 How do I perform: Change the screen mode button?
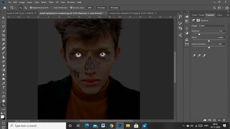[3, 127]
